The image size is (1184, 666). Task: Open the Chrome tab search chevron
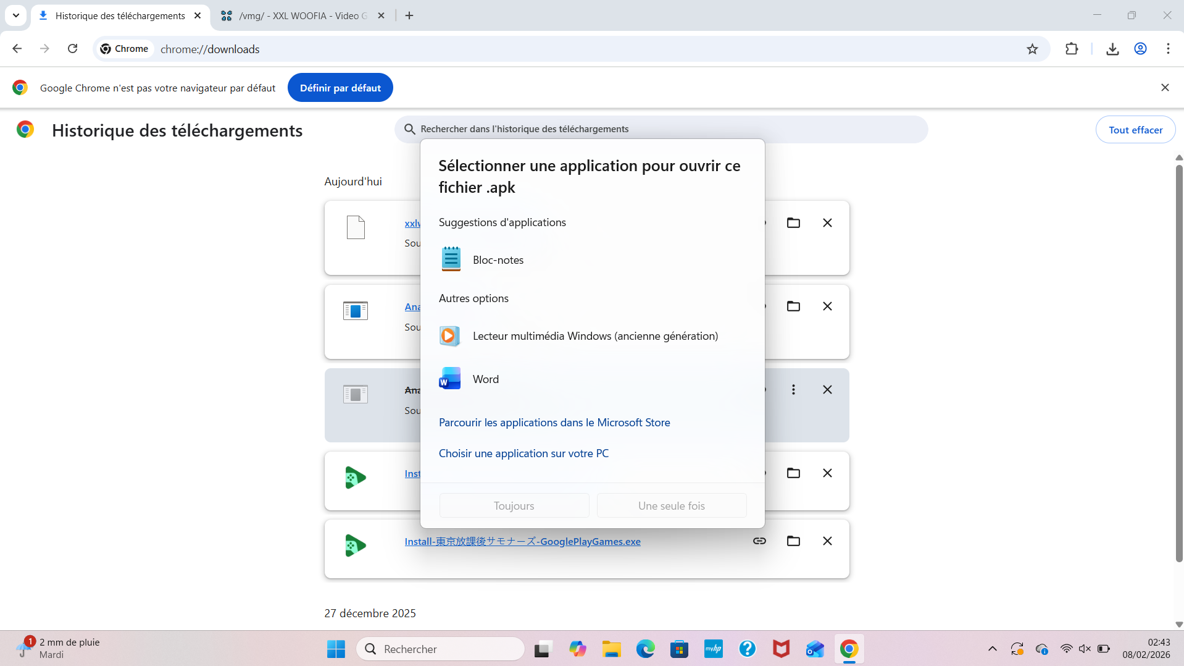[x=16, y=15]
